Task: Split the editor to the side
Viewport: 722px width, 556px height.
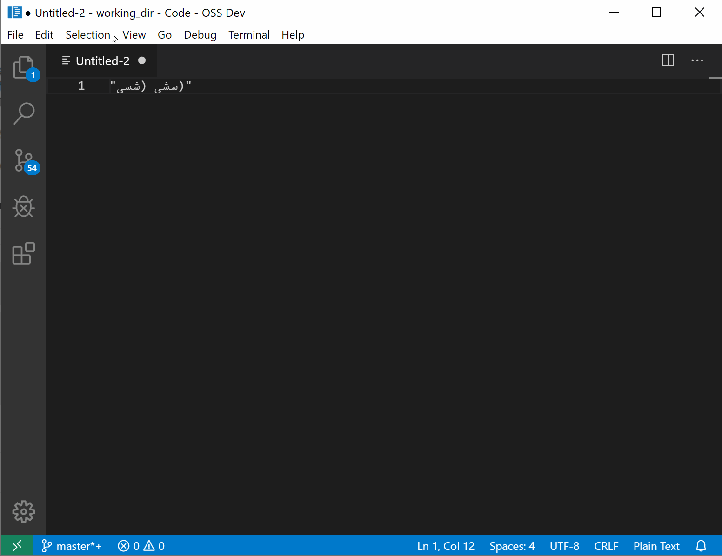Action: pos(668,60)
